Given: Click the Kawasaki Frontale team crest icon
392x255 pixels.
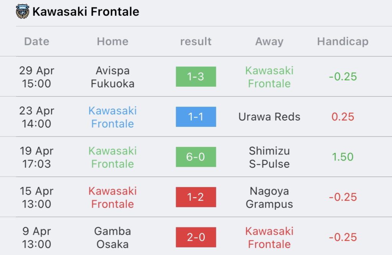Looking at the screenshot, I should [x=23, y=11].
